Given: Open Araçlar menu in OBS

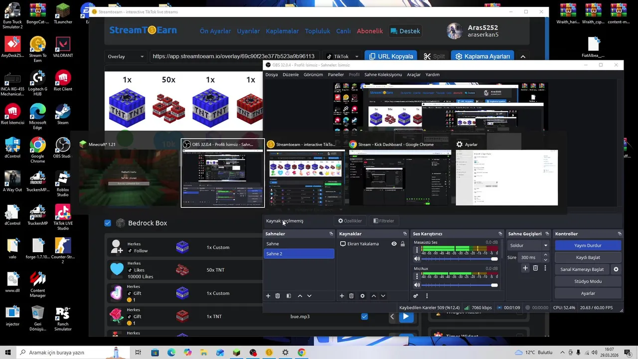Looking at the screenshot, I should 414,74.
